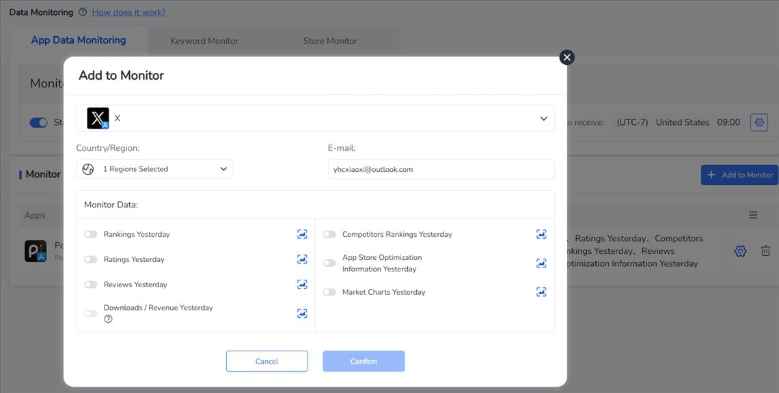Click the Apps column header
The image size is (779, 393).
(35, 216)
